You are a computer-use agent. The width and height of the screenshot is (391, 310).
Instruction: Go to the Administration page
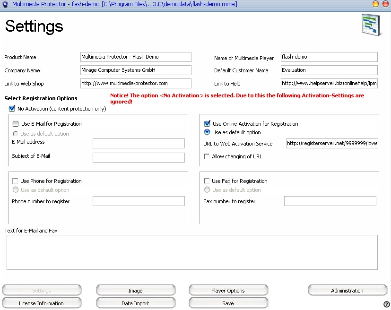[347, 291]
